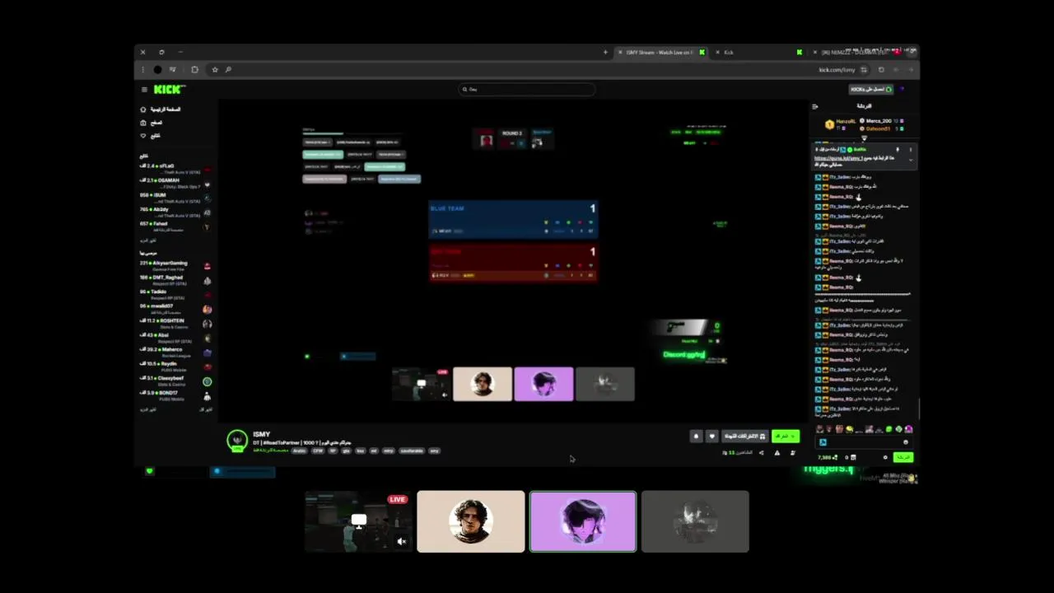Click the gift subscriptions button
Image resolution: width=1054 pixels, height=593 pixels.
tap(745, 437)
